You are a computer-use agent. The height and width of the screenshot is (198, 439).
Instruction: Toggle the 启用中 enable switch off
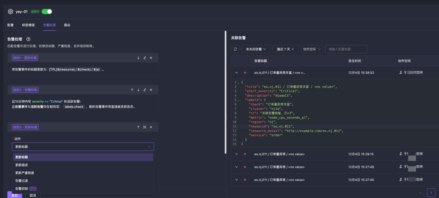47,12
